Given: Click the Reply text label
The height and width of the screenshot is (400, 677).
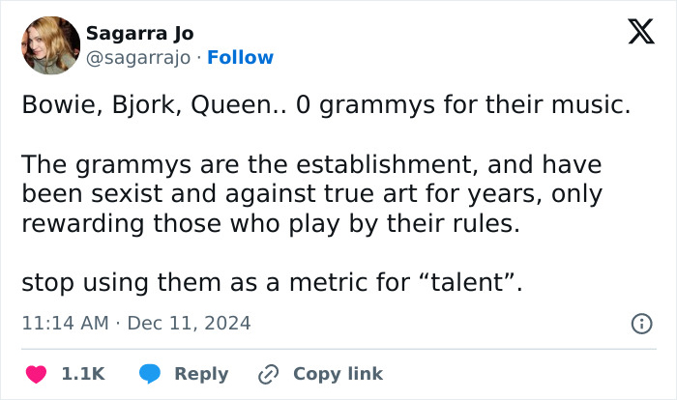Looking at the screenshot, I should tap(201, 374).
